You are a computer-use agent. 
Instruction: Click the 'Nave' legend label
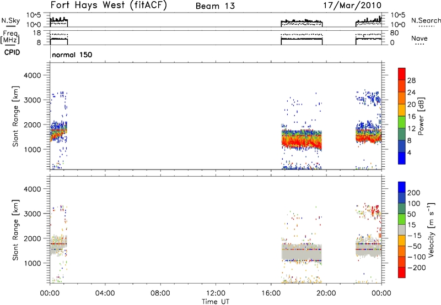pyautogui.click(x=420, y=39)
